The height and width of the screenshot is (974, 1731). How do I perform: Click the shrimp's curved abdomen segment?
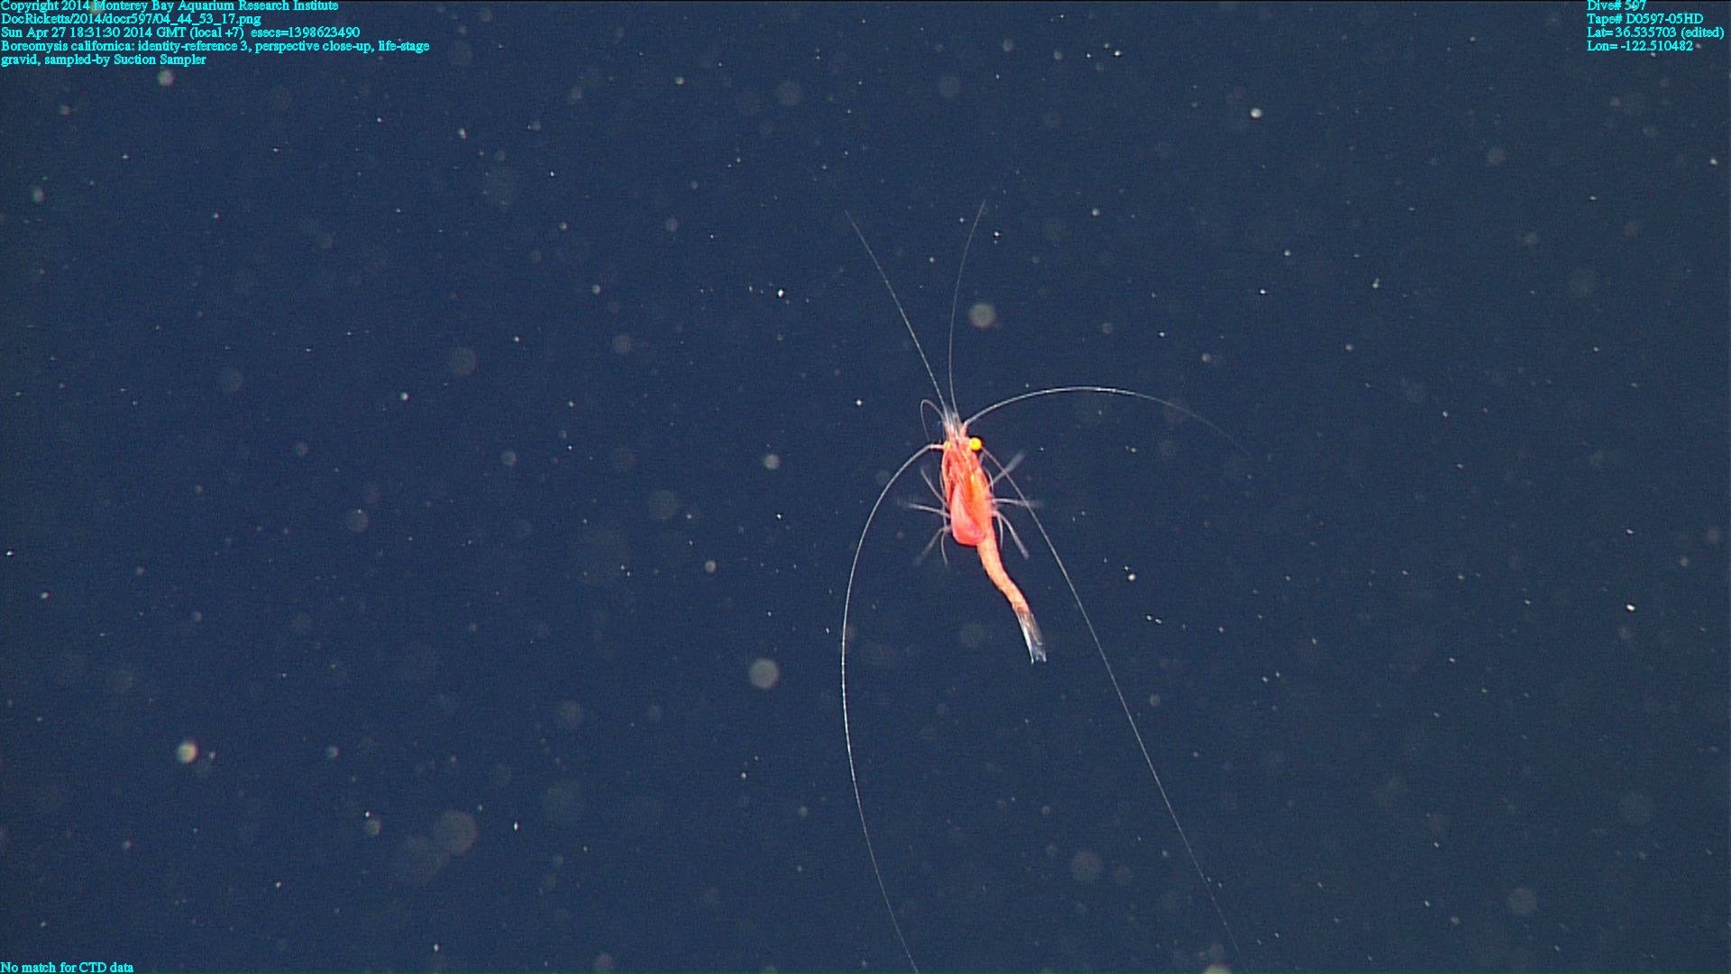1003,577
